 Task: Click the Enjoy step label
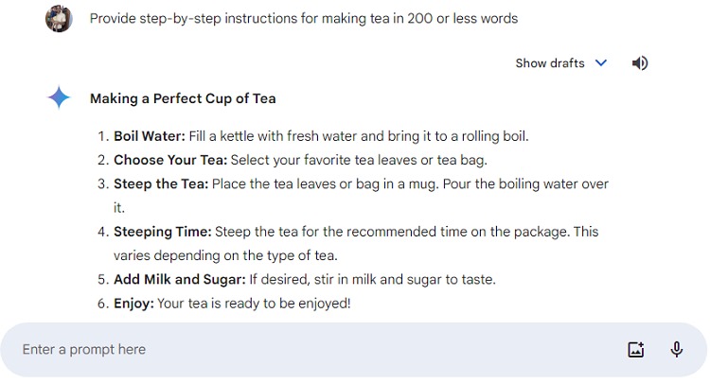point(133,303)
